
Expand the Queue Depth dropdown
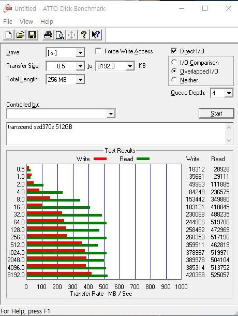click(x=229, y=93)
